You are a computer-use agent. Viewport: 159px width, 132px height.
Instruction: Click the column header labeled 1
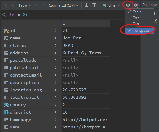(86, 23)
